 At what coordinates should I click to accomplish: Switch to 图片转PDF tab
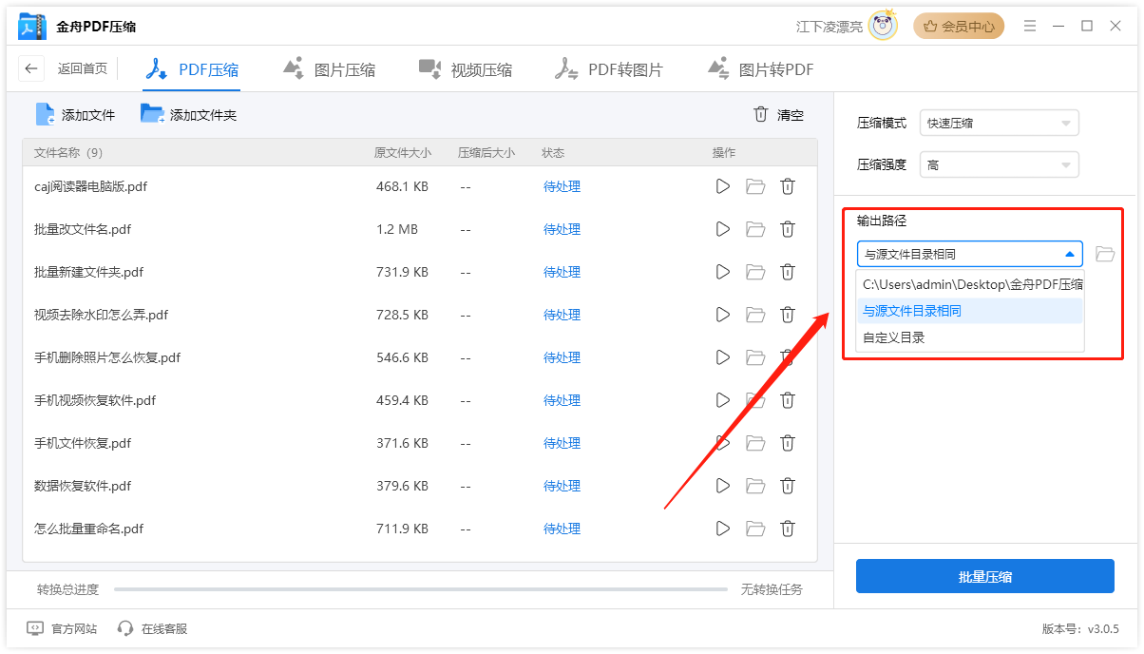coord(760,69)
